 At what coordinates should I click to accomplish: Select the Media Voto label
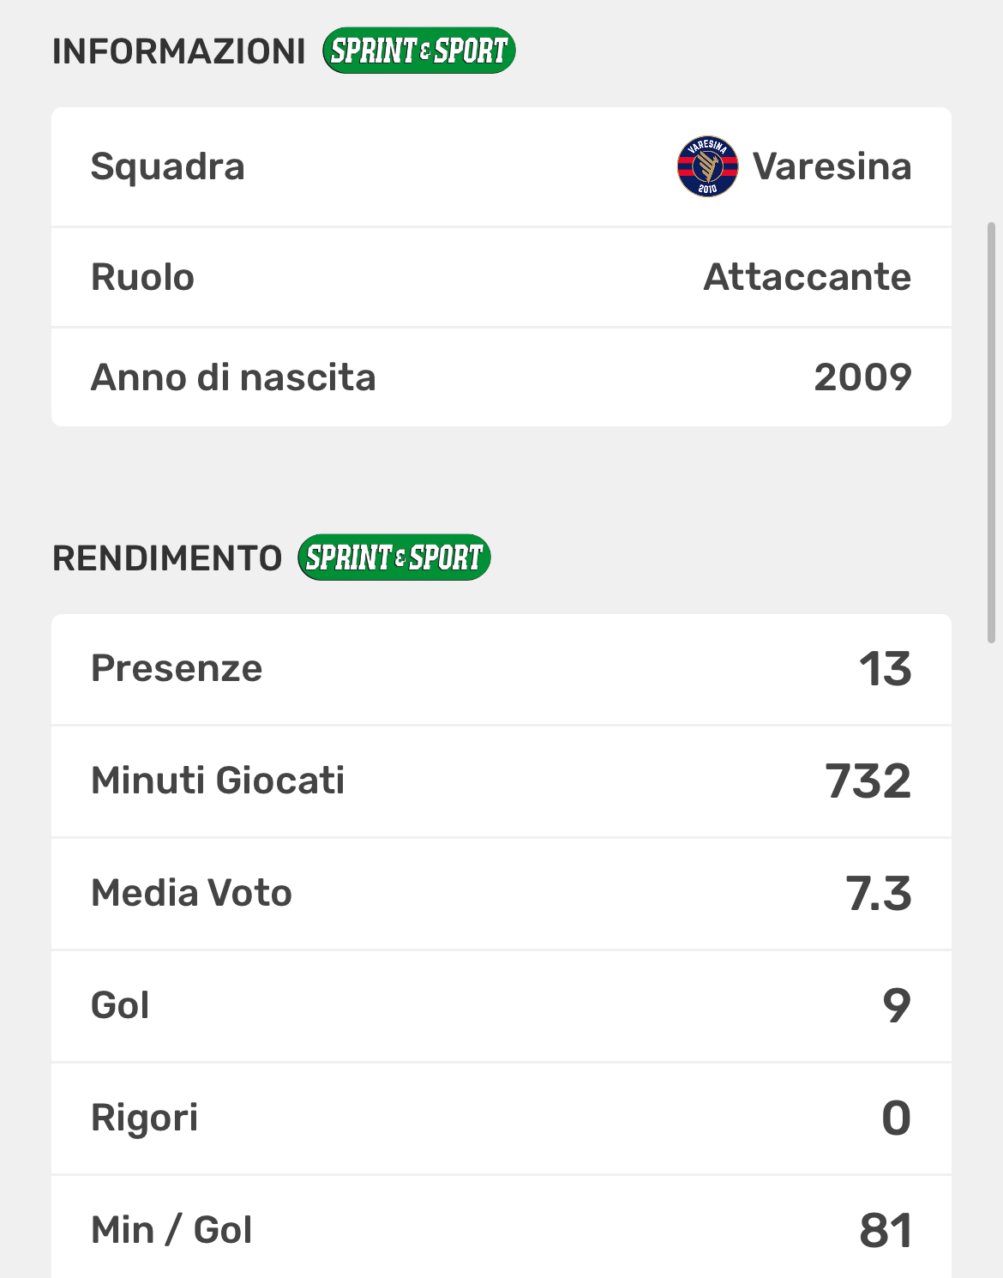click(191, 893)
